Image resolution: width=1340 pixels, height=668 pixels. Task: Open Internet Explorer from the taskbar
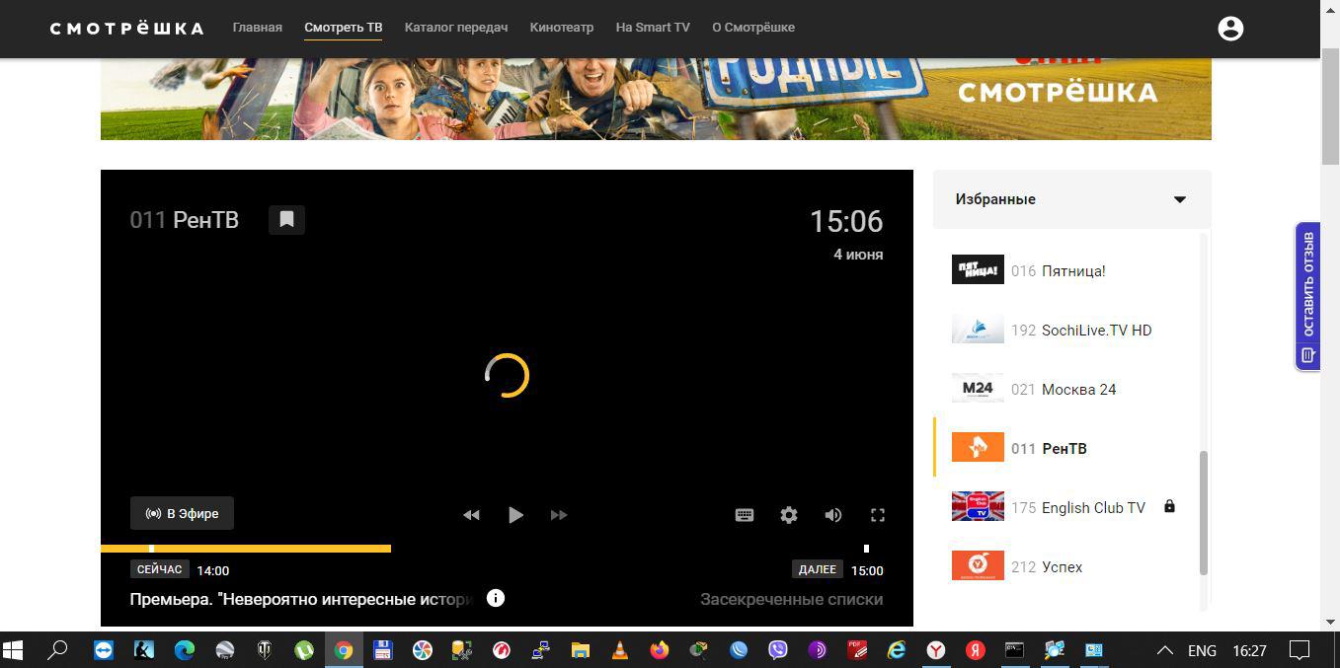pyautogui.click(x=897, y=650)
